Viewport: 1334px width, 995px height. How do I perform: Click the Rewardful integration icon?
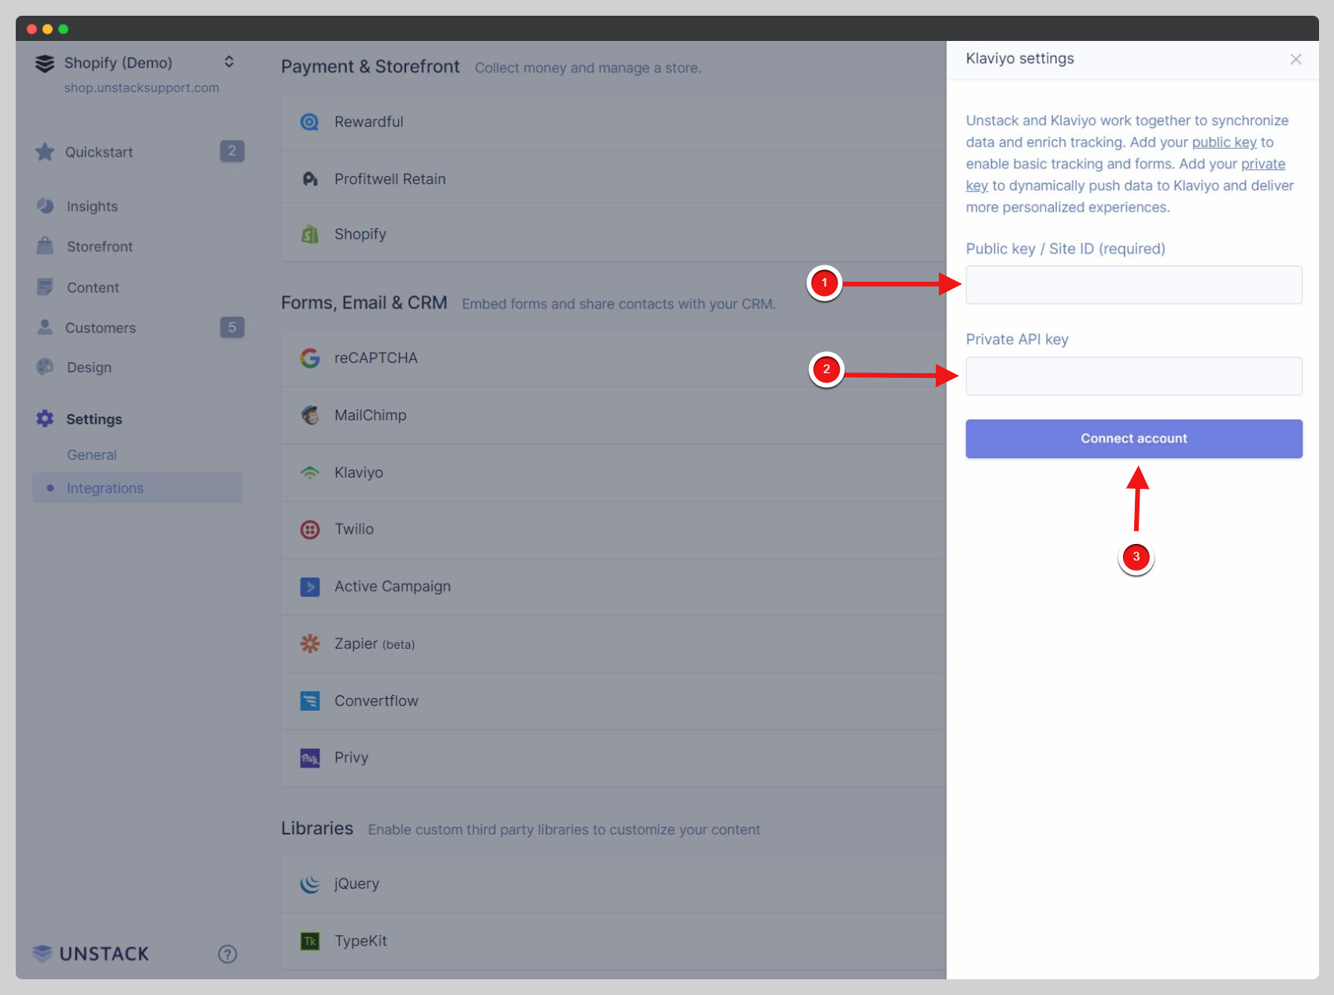pyautogui.click(x=309, y=122)
